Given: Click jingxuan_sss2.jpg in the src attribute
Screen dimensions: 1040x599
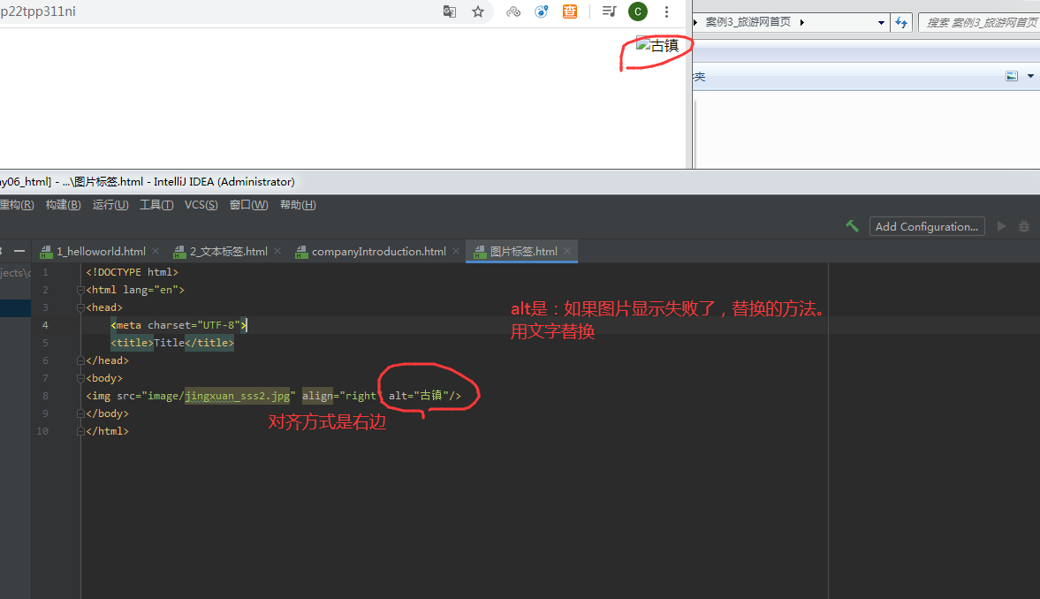Looking at the screenshot, I should (238, 396).
